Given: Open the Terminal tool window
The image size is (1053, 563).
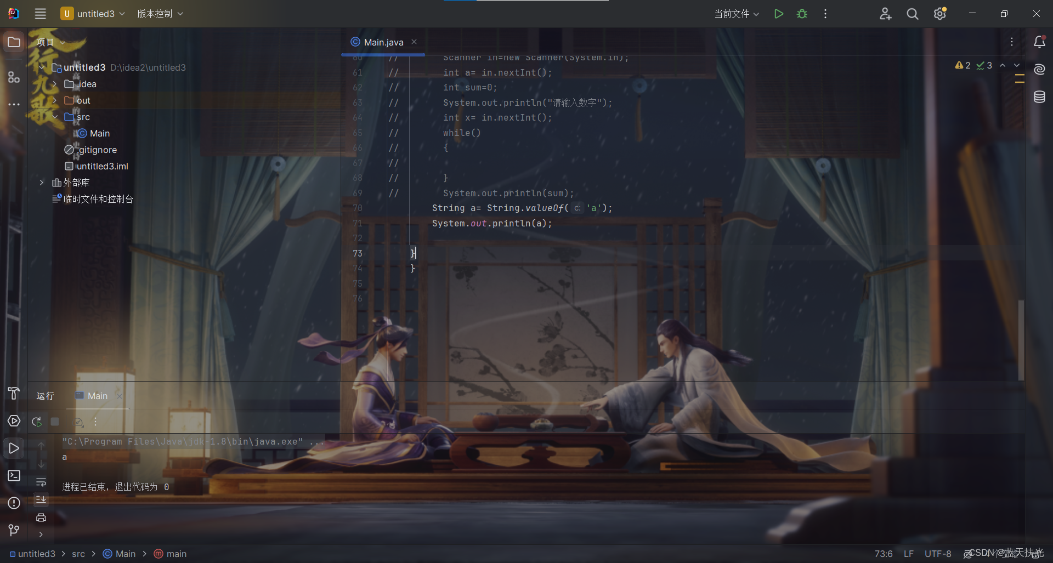Looking at the screenshot, I should point(14,475).
